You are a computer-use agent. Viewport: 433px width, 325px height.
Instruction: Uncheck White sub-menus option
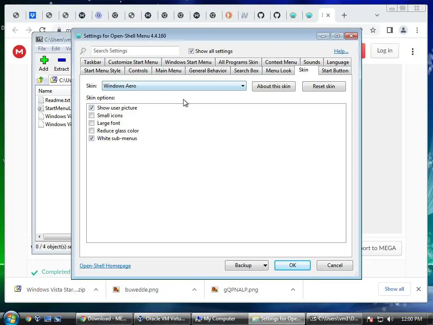(x=91, y=138)
